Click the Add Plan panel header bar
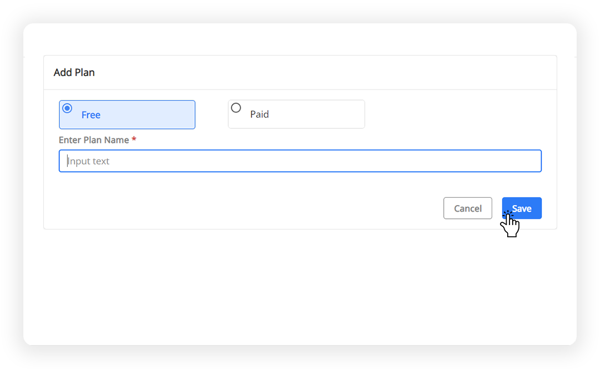Image resolution: width=600 pixels, height=369 pixels. (300, 72)
